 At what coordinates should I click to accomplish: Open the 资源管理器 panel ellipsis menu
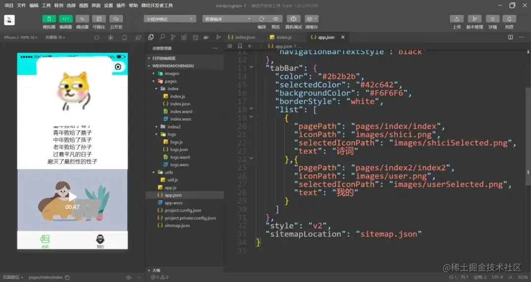point(215,48)
